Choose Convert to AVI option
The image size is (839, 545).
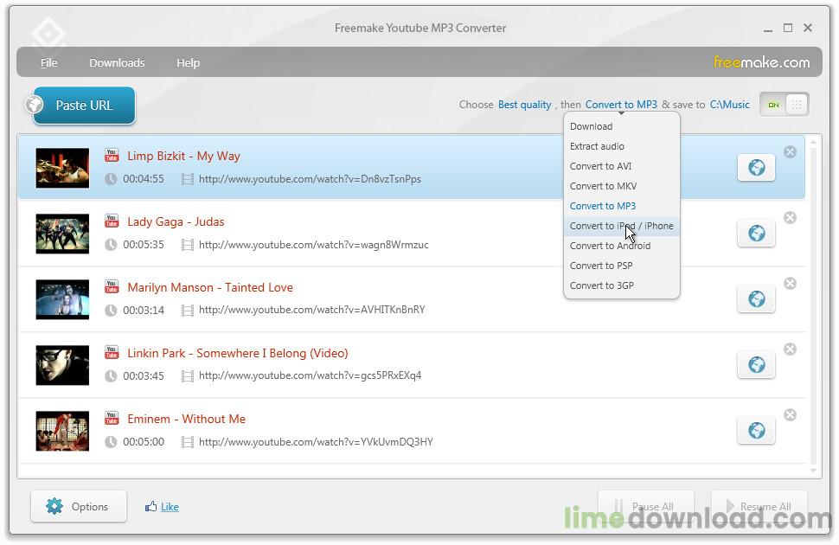tap(622, 166)
